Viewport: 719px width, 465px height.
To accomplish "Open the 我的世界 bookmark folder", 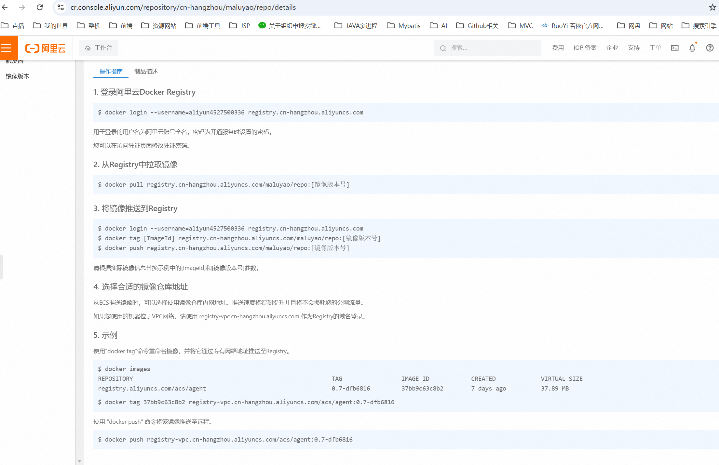I will click(x=51, y=26).
